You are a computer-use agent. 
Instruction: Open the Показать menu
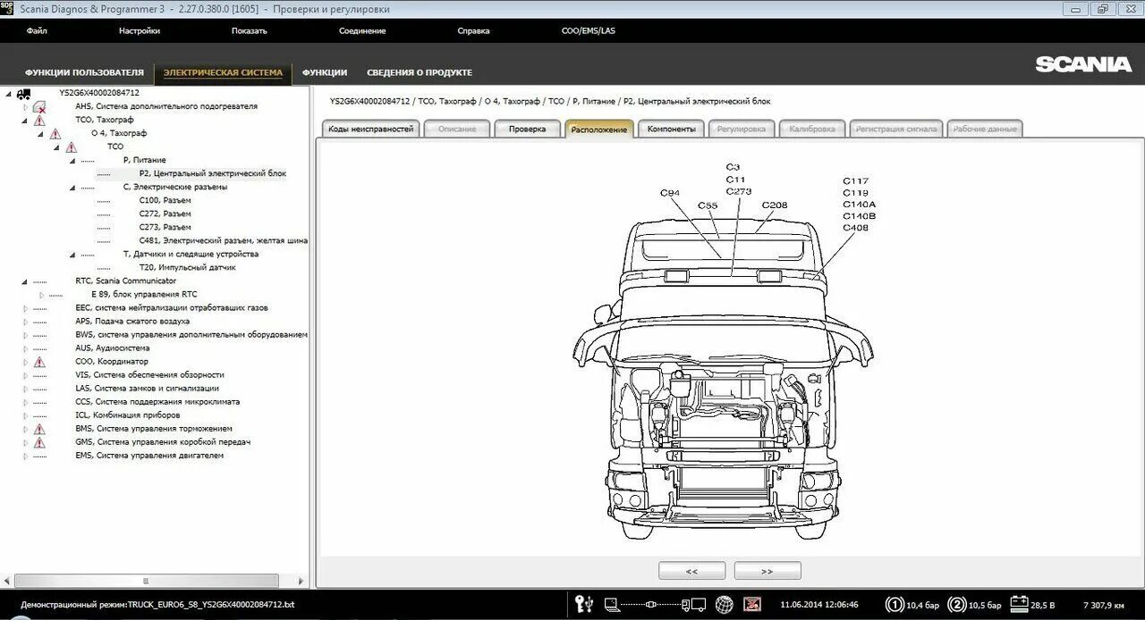tap(249, 30)
